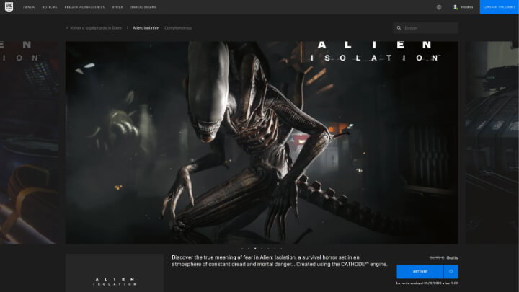Click Volver a la página de la Store
The width and height of the screenshot is (519, 292).
(x=96, y=28)
